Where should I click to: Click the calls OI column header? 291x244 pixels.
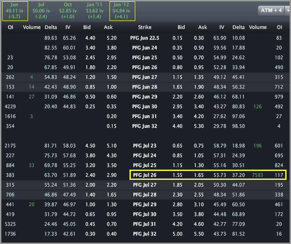tap(10, 27)
